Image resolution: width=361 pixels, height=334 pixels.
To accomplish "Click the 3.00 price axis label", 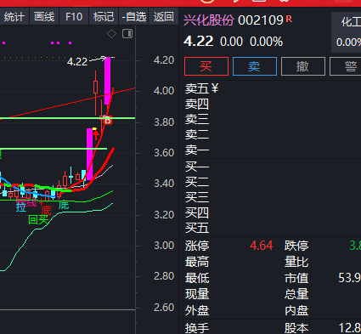I will (164, 246).
